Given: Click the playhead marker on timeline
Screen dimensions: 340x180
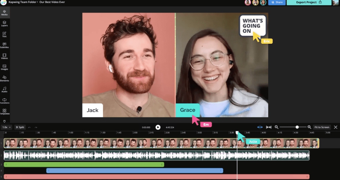Looking at the screenshot, I should coord(237,133).
